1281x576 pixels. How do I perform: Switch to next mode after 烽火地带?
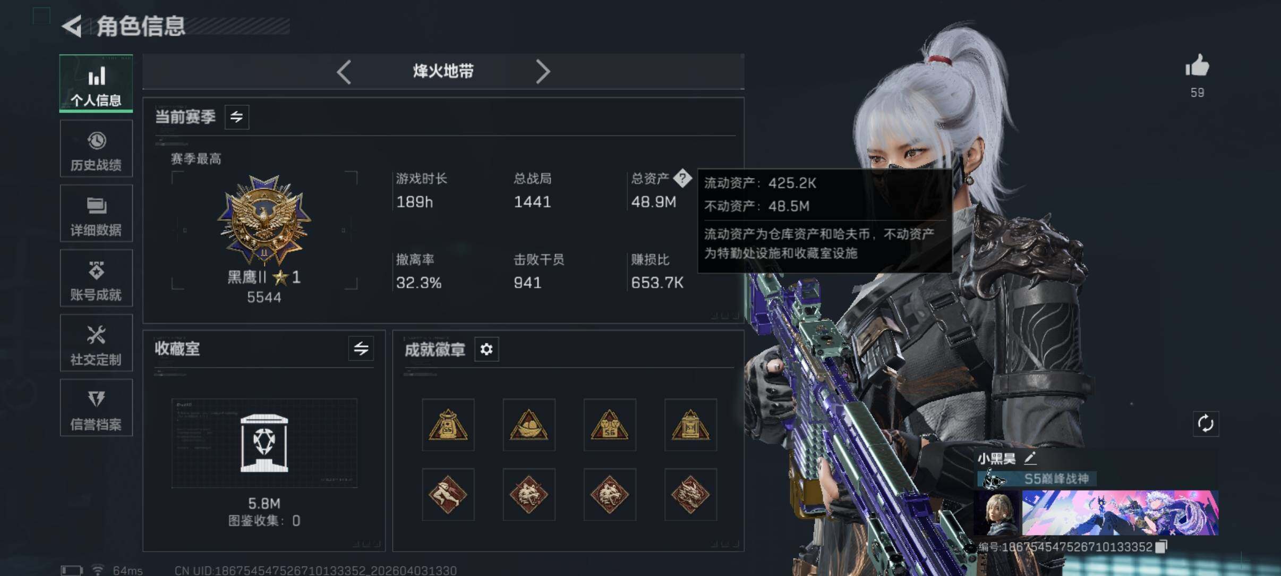pos(542,72)
